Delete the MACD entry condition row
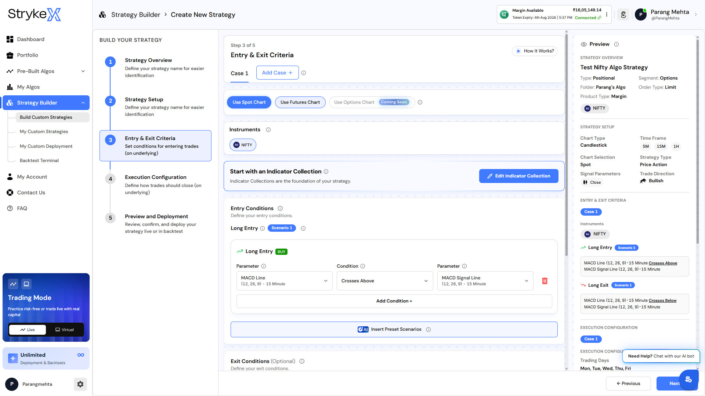The image size is (705, 396). 545,281
